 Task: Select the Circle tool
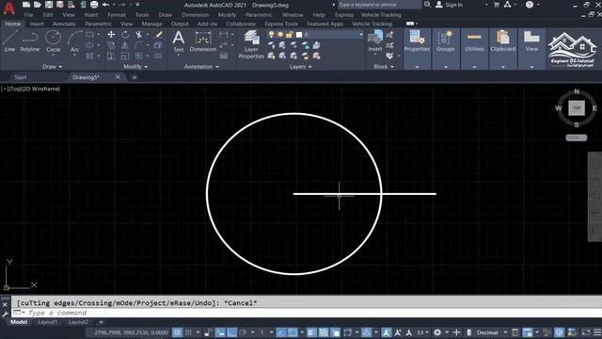coord(53,41)
